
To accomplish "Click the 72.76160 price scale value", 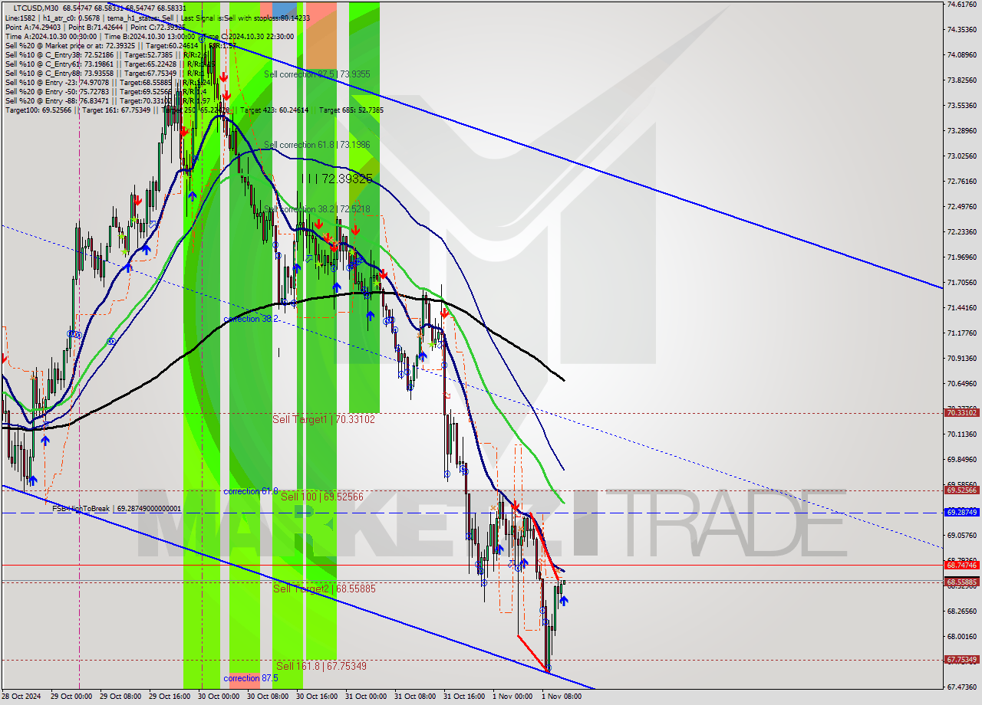I will 962,181.
